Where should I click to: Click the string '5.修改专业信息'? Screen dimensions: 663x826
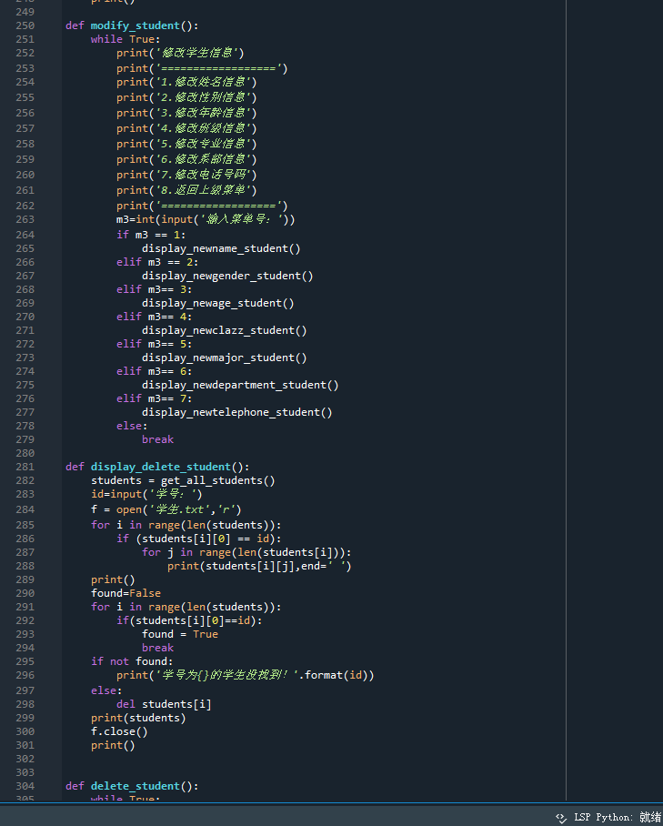[204, 144]
